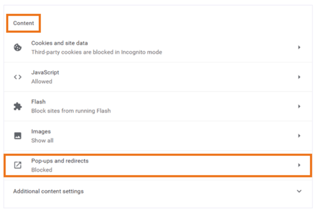The height and width of the screenshot is (213, 317).
Task: Click the cookie icon
Action: point(18,48)
